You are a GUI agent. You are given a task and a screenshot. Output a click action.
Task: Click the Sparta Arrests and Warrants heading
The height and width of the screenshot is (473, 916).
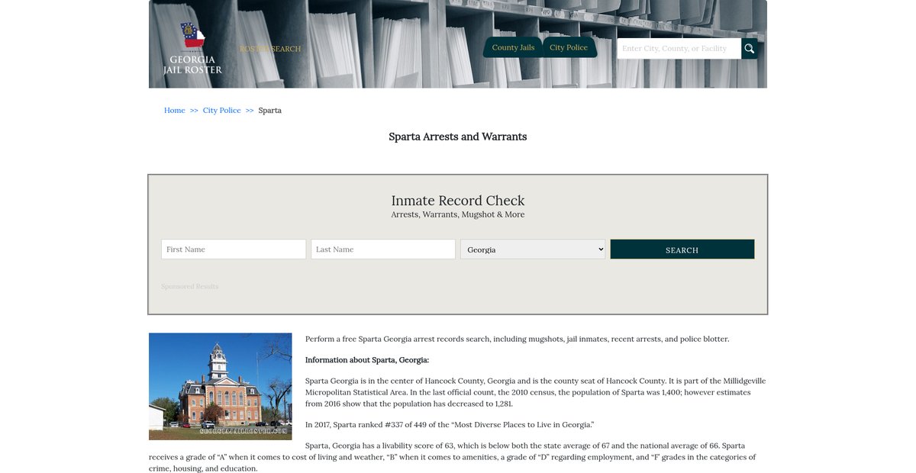pyautogui.click(x=458, y=137)
